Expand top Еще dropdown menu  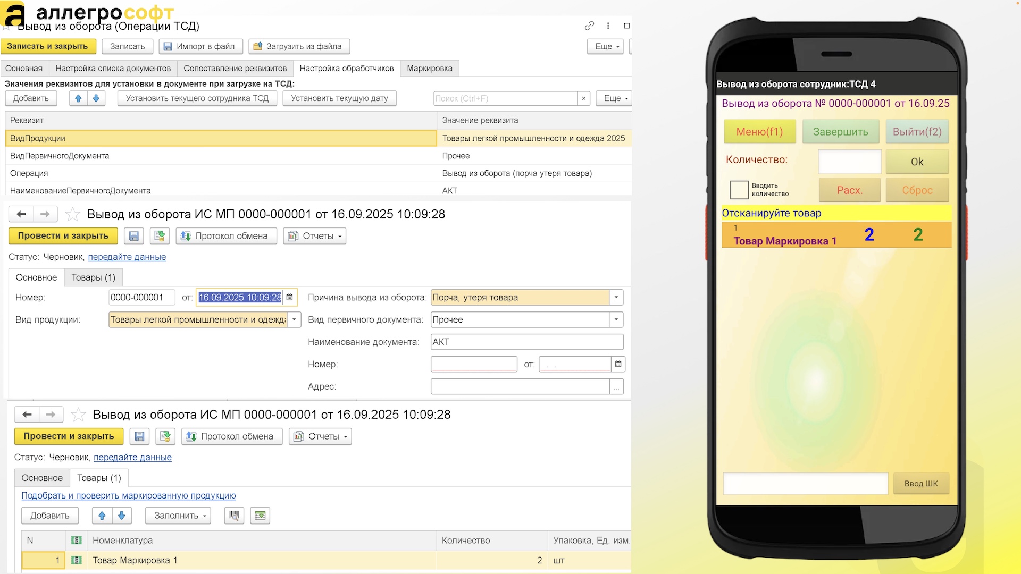coord(606,47)
